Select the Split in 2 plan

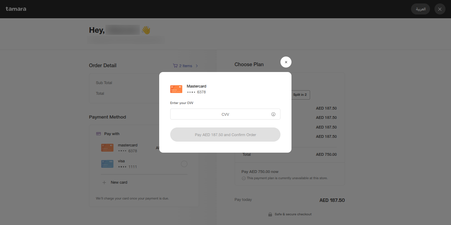tap(300, 95)
